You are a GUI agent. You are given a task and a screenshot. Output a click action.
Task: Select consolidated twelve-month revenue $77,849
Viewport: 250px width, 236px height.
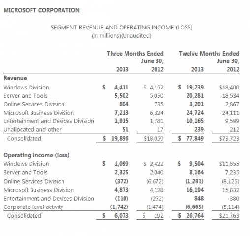coord(191,139)
